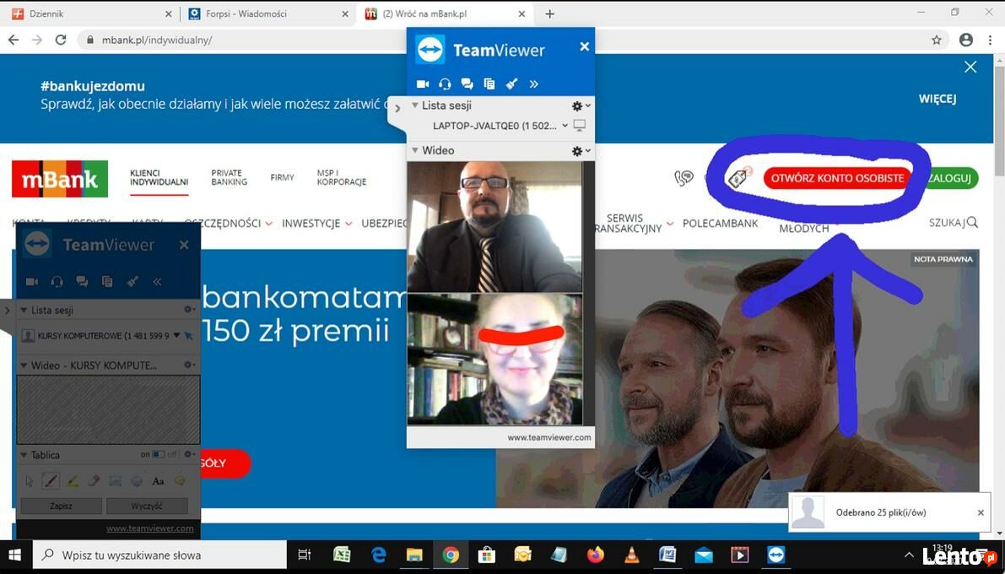This screenshot has width=1005, height=574.
Task: Open KLIENCI INDYWIDUALNI section on mBank
Action: pyautogui.click(x=159, y=177)
